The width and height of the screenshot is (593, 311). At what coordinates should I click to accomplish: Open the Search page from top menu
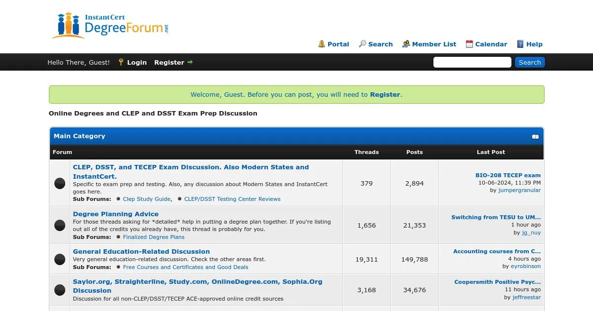tap(381, 44)
